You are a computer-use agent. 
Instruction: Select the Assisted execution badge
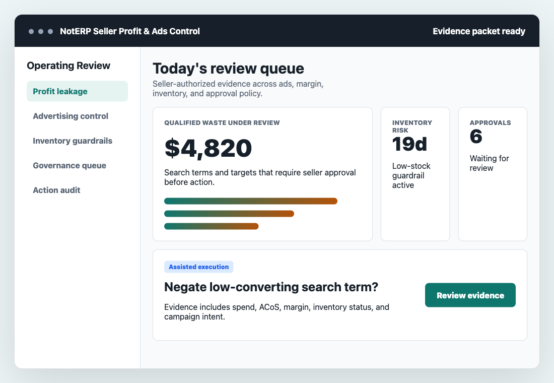click(x=199, y=267)
